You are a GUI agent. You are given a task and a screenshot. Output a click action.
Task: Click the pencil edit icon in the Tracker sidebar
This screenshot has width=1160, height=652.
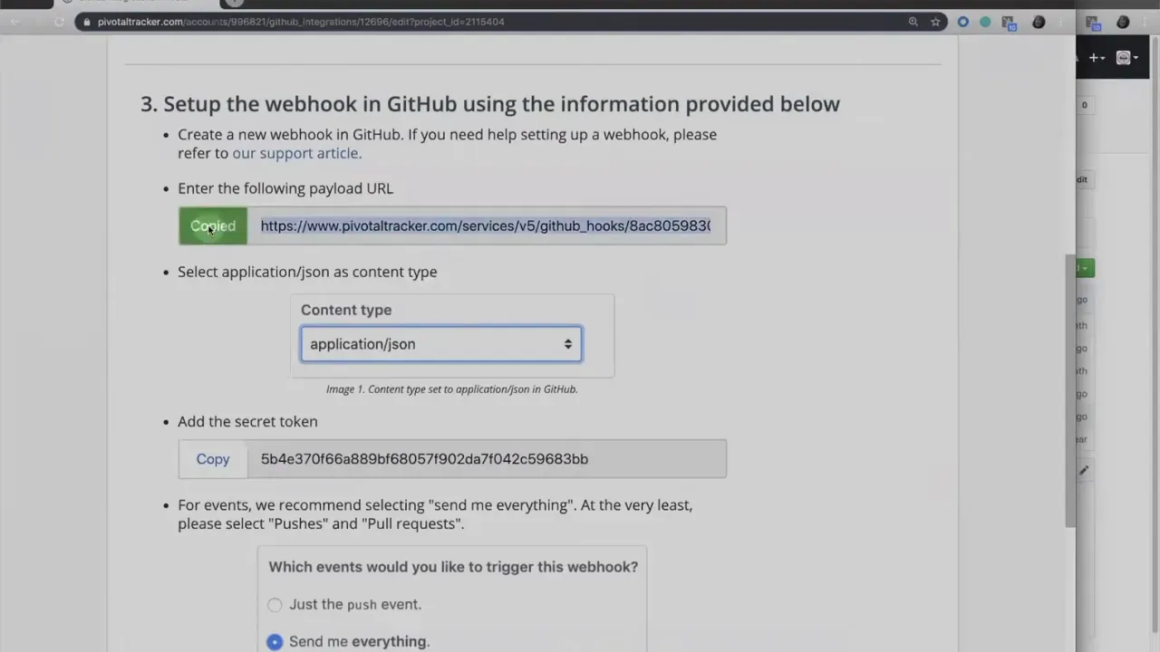(x=1083, y=469)
